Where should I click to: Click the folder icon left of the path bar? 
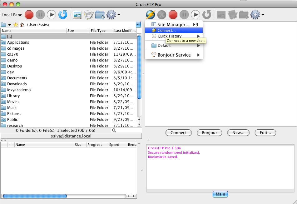(x=3, y=25)
